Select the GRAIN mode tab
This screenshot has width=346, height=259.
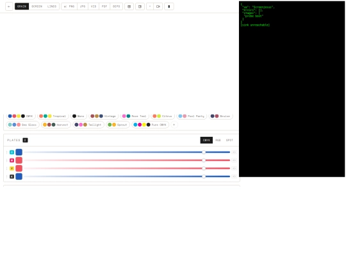22,6
